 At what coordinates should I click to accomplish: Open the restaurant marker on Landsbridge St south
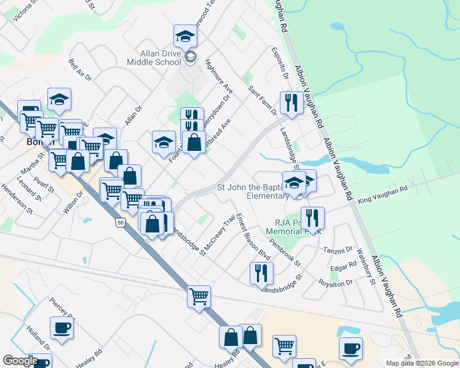pyautogui.click(x=262, y=275)
